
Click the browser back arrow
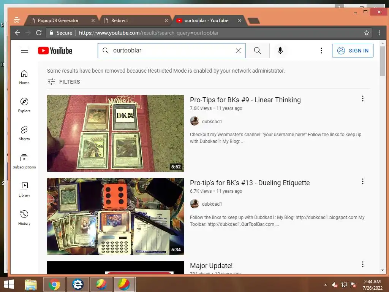click(x=17, y=33)
